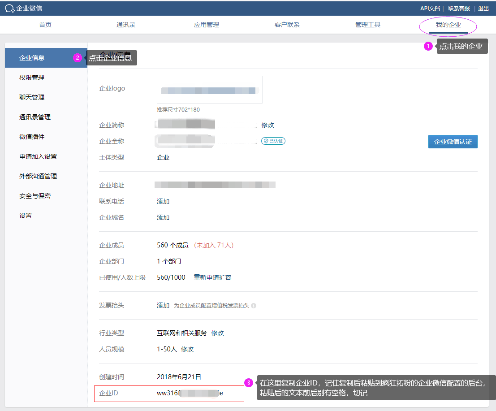Click the 企业微信 logo icon
496x411 pixels.
(10, 9)
